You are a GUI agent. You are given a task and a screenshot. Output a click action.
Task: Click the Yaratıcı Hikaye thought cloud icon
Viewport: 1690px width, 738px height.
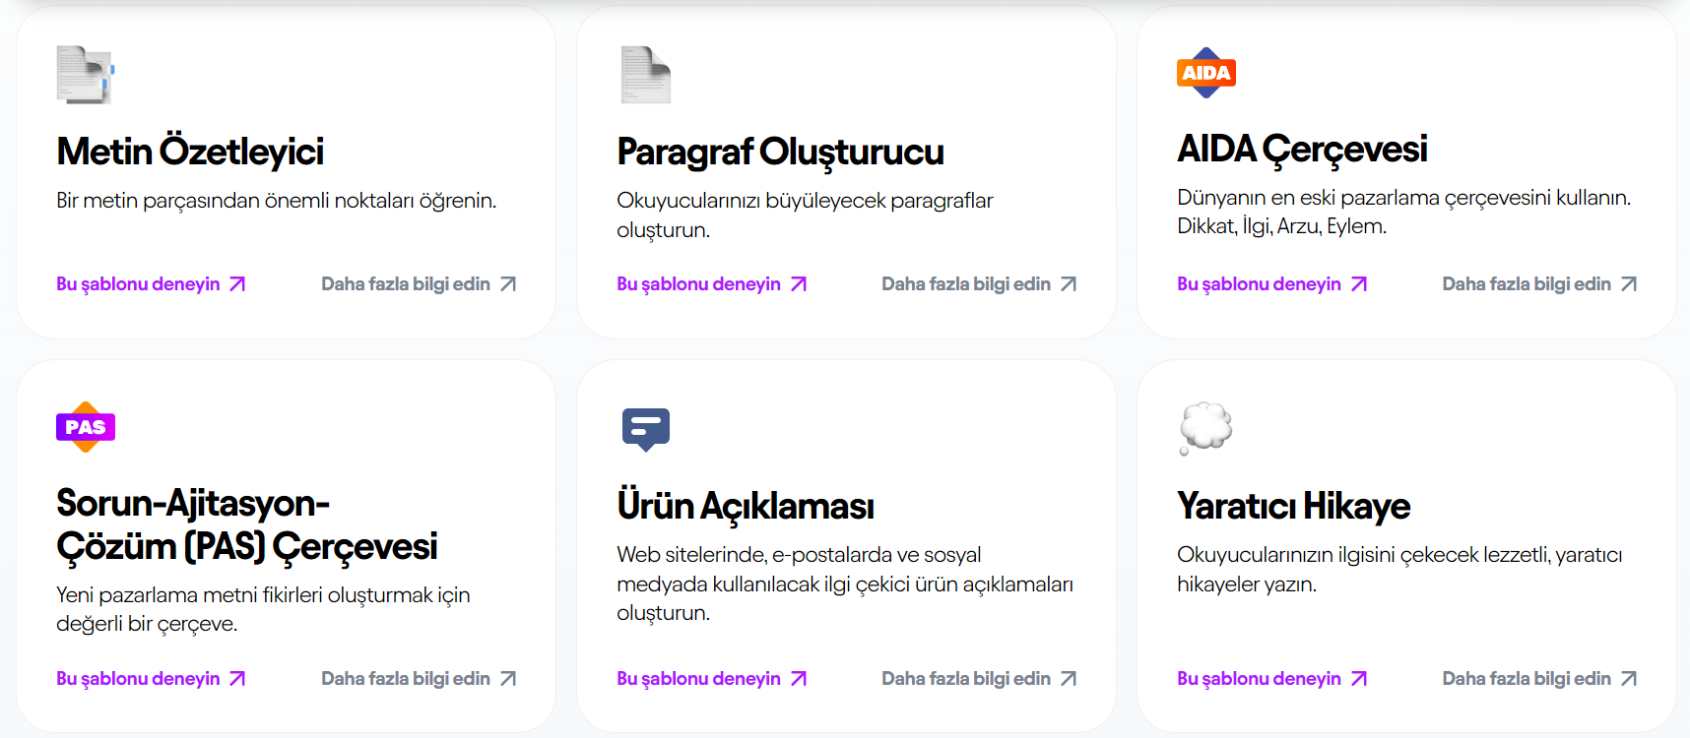1205,429
